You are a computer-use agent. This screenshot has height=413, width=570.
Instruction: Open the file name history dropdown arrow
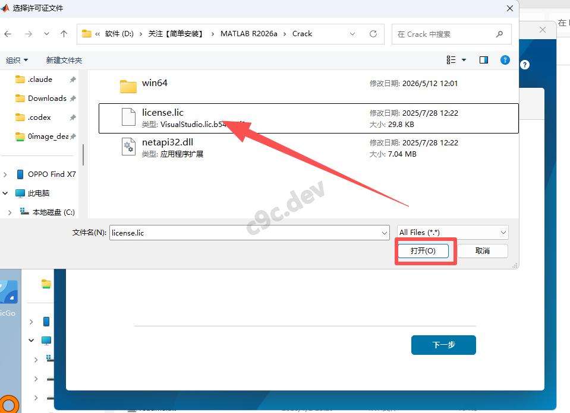(x=385, y=233)
